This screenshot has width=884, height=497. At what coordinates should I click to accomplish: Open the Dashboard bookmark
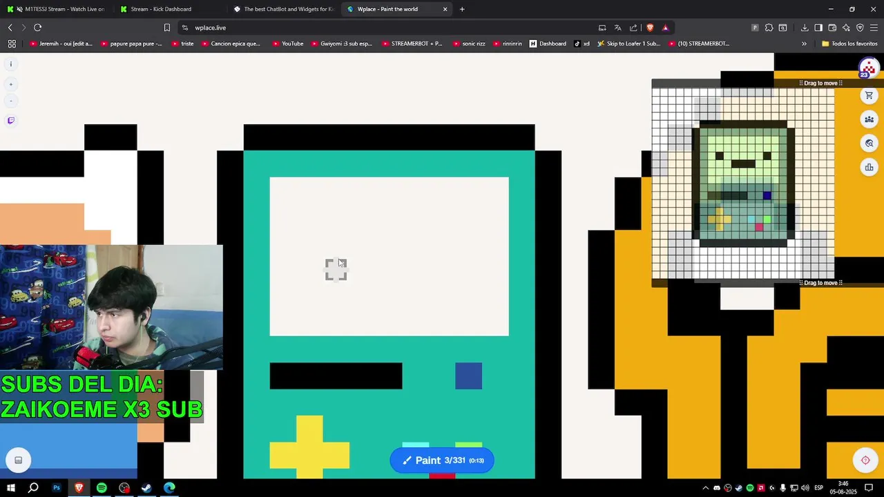click(x=548, y=43)
